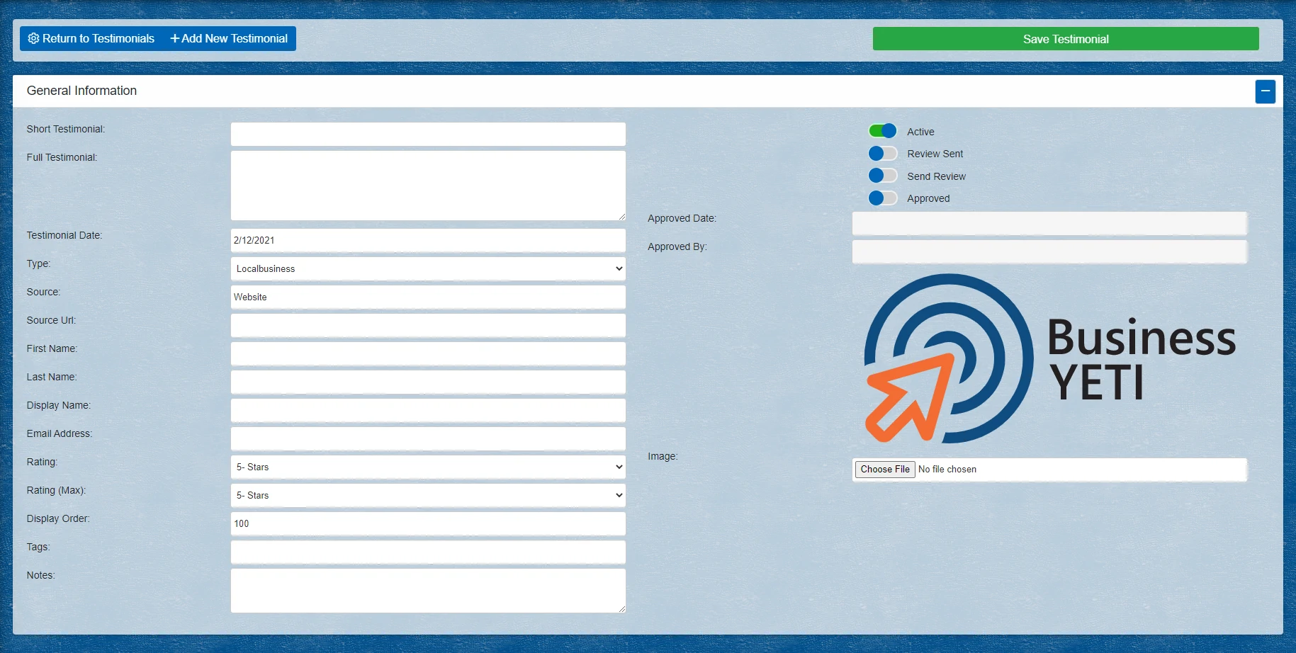Open the Rating (Max) dropdown
The width and height of the screenshot is (1296, 653).
click(428, 495)
